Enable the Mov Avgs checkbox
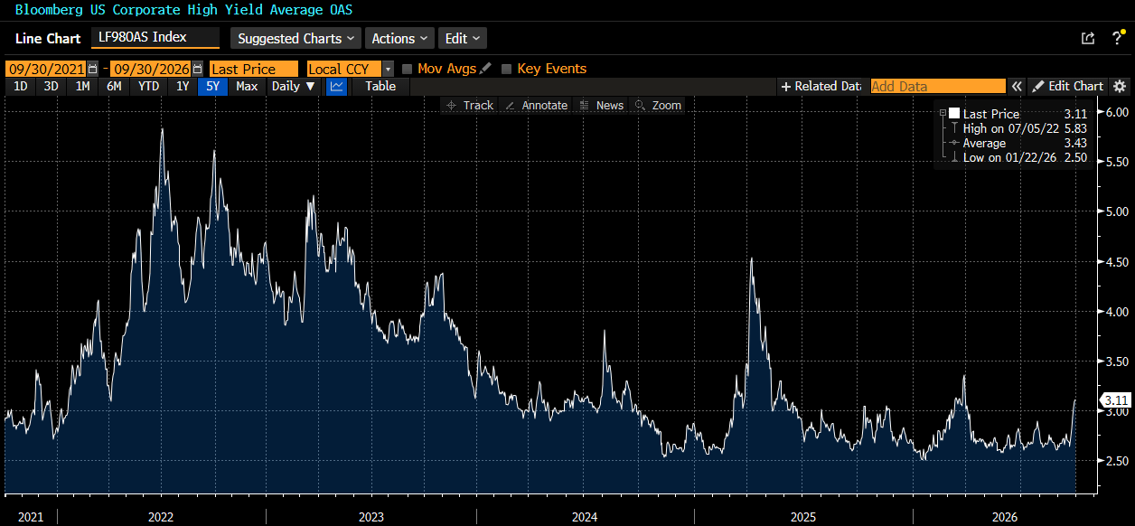 tap(408, 69)
